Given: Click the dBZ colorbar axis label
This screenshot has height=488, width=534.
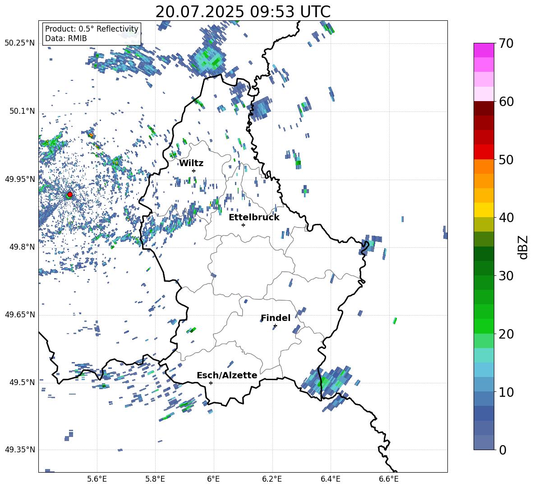Looking at the screenshot, I should point(524,247).
